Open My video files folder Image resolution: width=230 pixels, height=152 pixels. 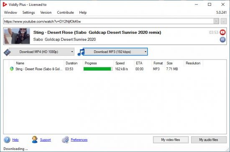[171, 140]
